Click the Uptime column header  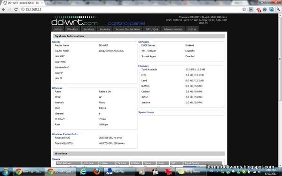(x=107, y=163)
